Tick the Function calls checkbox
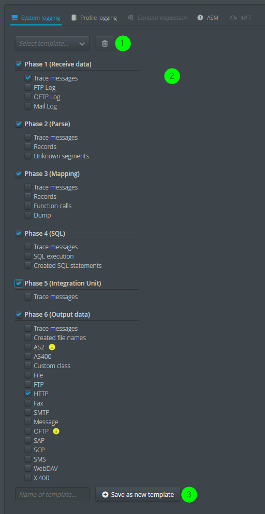265x514 pixels. 28,206
